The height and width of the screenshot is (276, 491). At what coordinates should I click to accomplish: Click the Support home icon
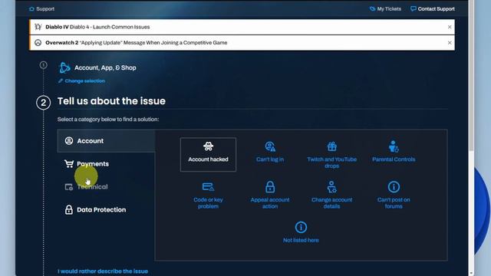coord(31,8)
